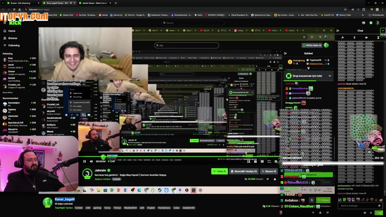
Task: Open the 'YouTube - Broadcas...' bookmark
Action: [86, 15]
